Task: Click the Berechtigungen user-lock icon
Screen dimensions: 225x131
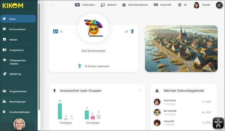Action: point(4,102)
